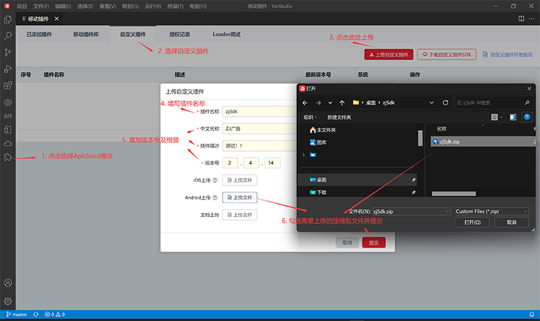Open the settings gear in activity bar
The image size is (540, 321).
pyautogui.click(x=7, y=301)
